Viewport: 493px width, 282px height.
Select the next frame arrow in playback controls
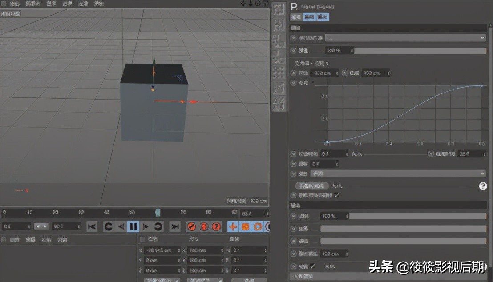145,226
